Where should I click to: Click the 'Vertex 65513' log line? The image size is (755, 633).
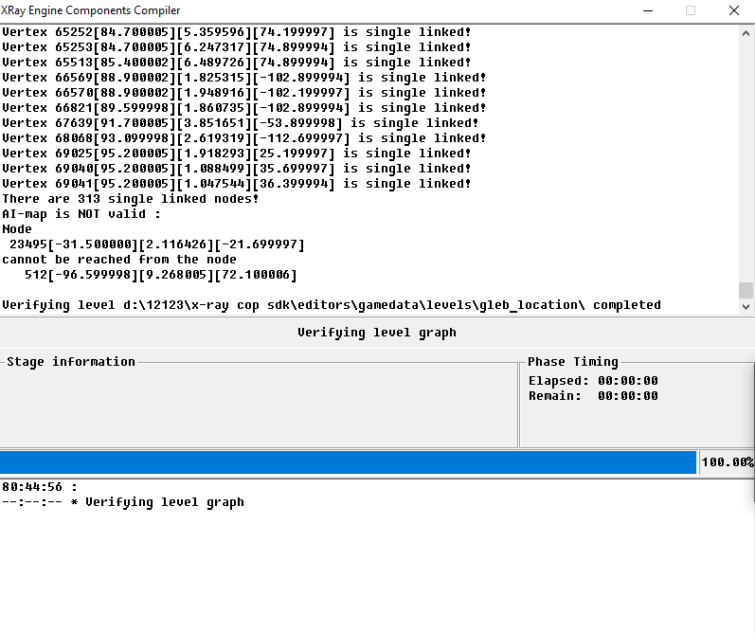pyautogui.click(x=237, y=63)
